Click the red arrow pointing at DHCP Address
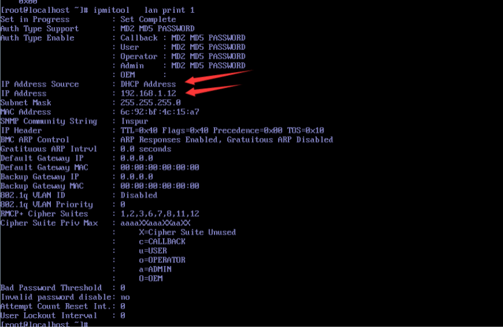This screenshot has height=328, width=503. click(219, 77)
